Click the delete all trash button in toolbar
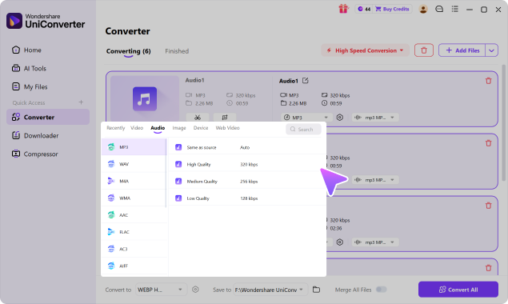 point(424,50)
